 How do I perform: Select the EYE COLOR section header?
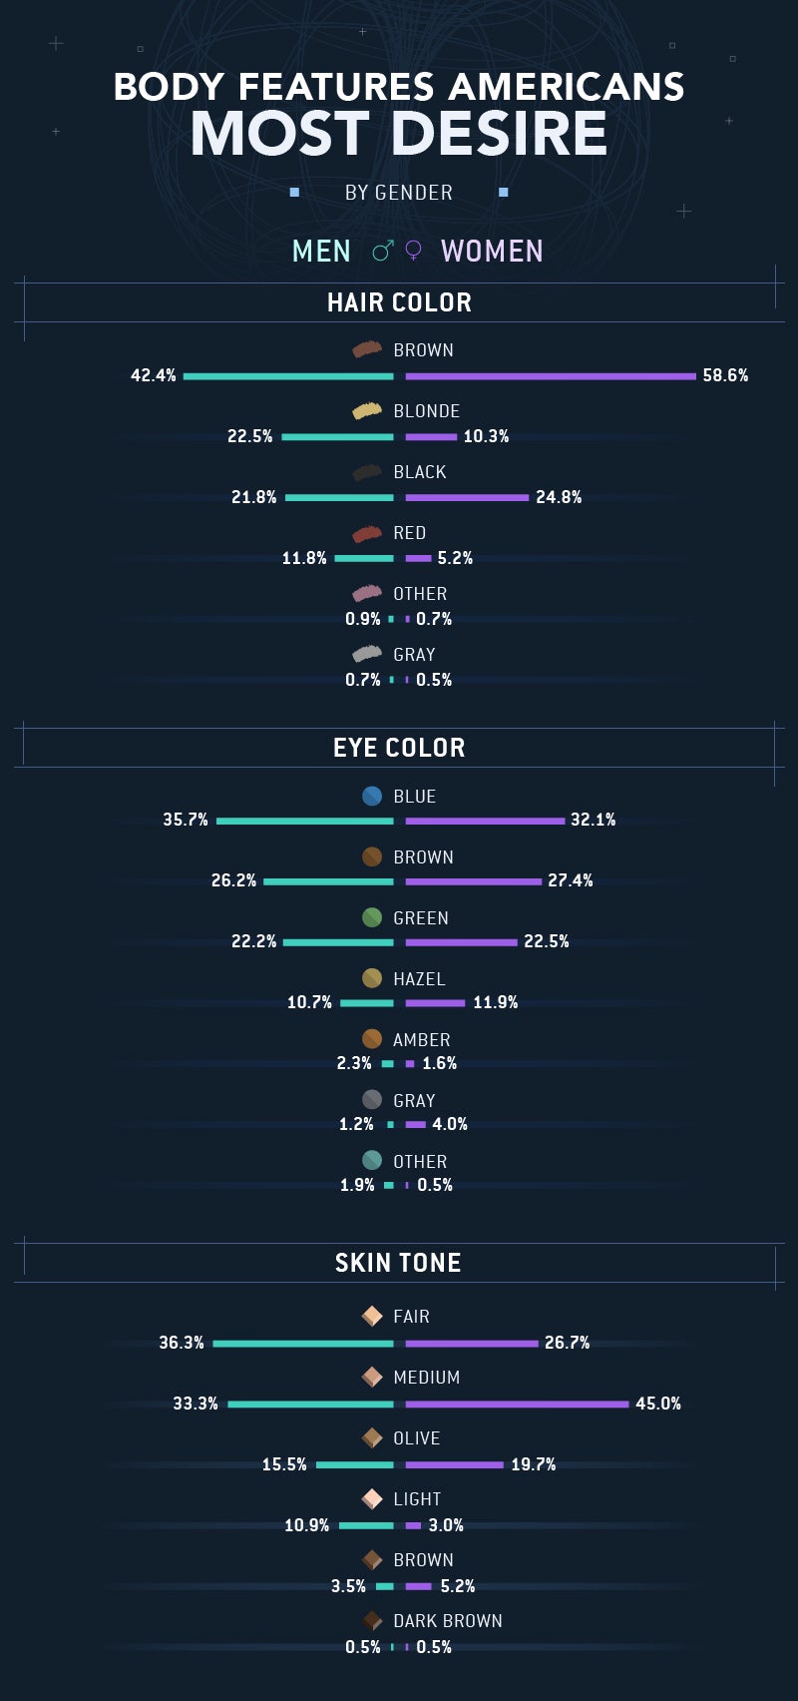tap(399, 748)
